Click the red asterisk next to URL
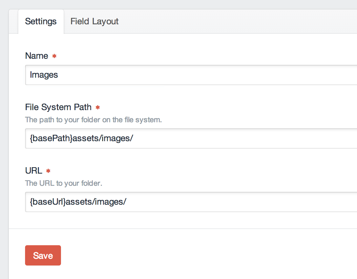This screenshot has height=279, width=357. coord(48,171)
